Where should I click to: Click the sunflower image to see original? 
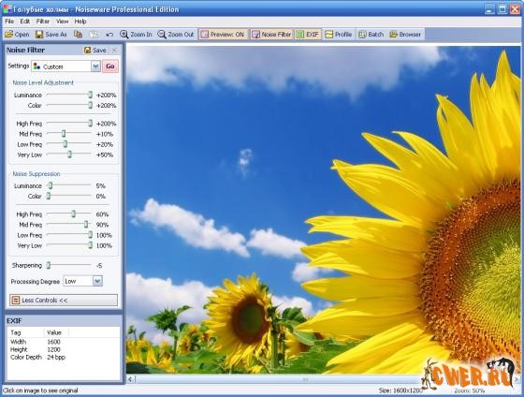pyautogui.click(x=323, y=210)
